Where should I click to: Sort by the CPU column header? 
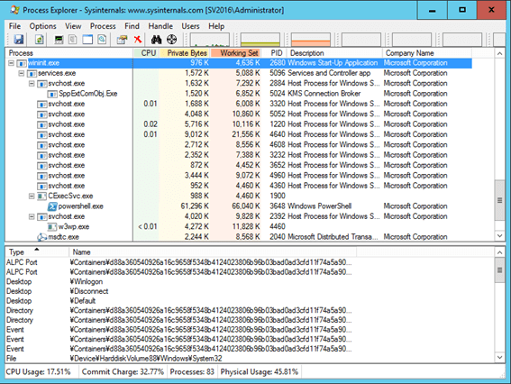coord(146,53)
